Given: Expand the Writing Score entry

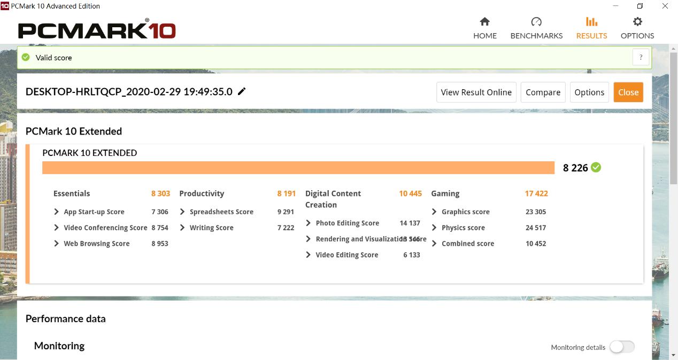Looking at the screenshot, I should 182,228.
